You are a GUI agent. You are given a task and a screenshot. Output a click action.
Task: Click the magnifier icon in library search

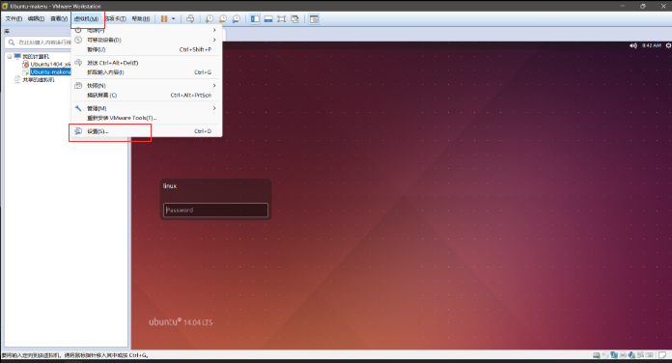point(12,42)
